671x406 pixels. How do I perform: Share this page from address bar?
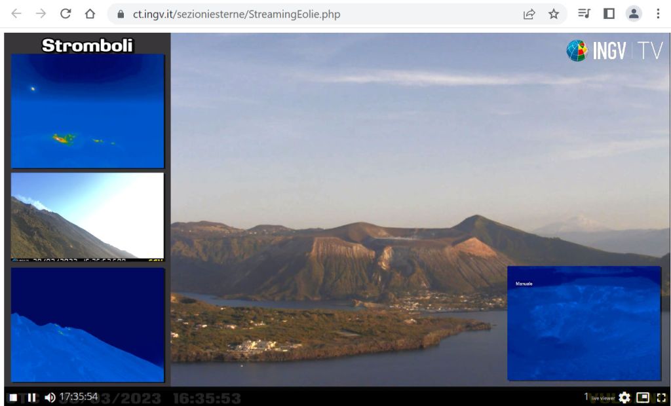tap(529, 14)
